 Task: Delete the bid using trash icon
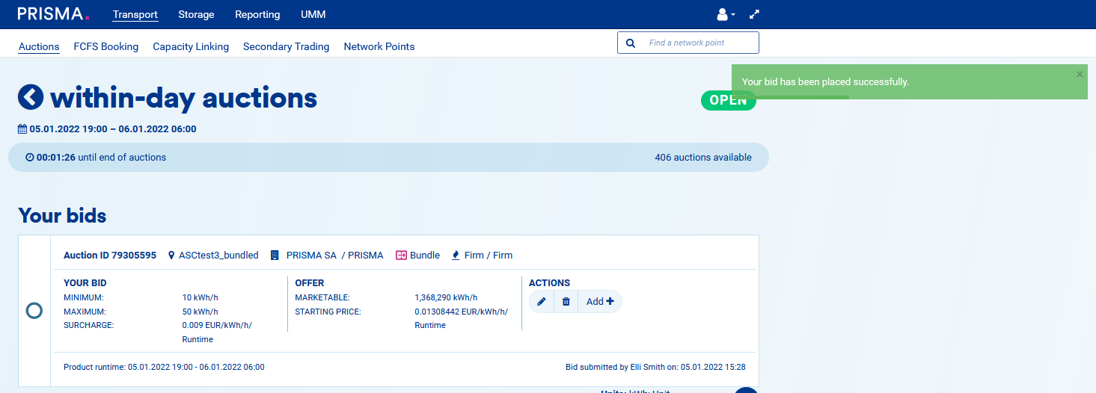566,302
